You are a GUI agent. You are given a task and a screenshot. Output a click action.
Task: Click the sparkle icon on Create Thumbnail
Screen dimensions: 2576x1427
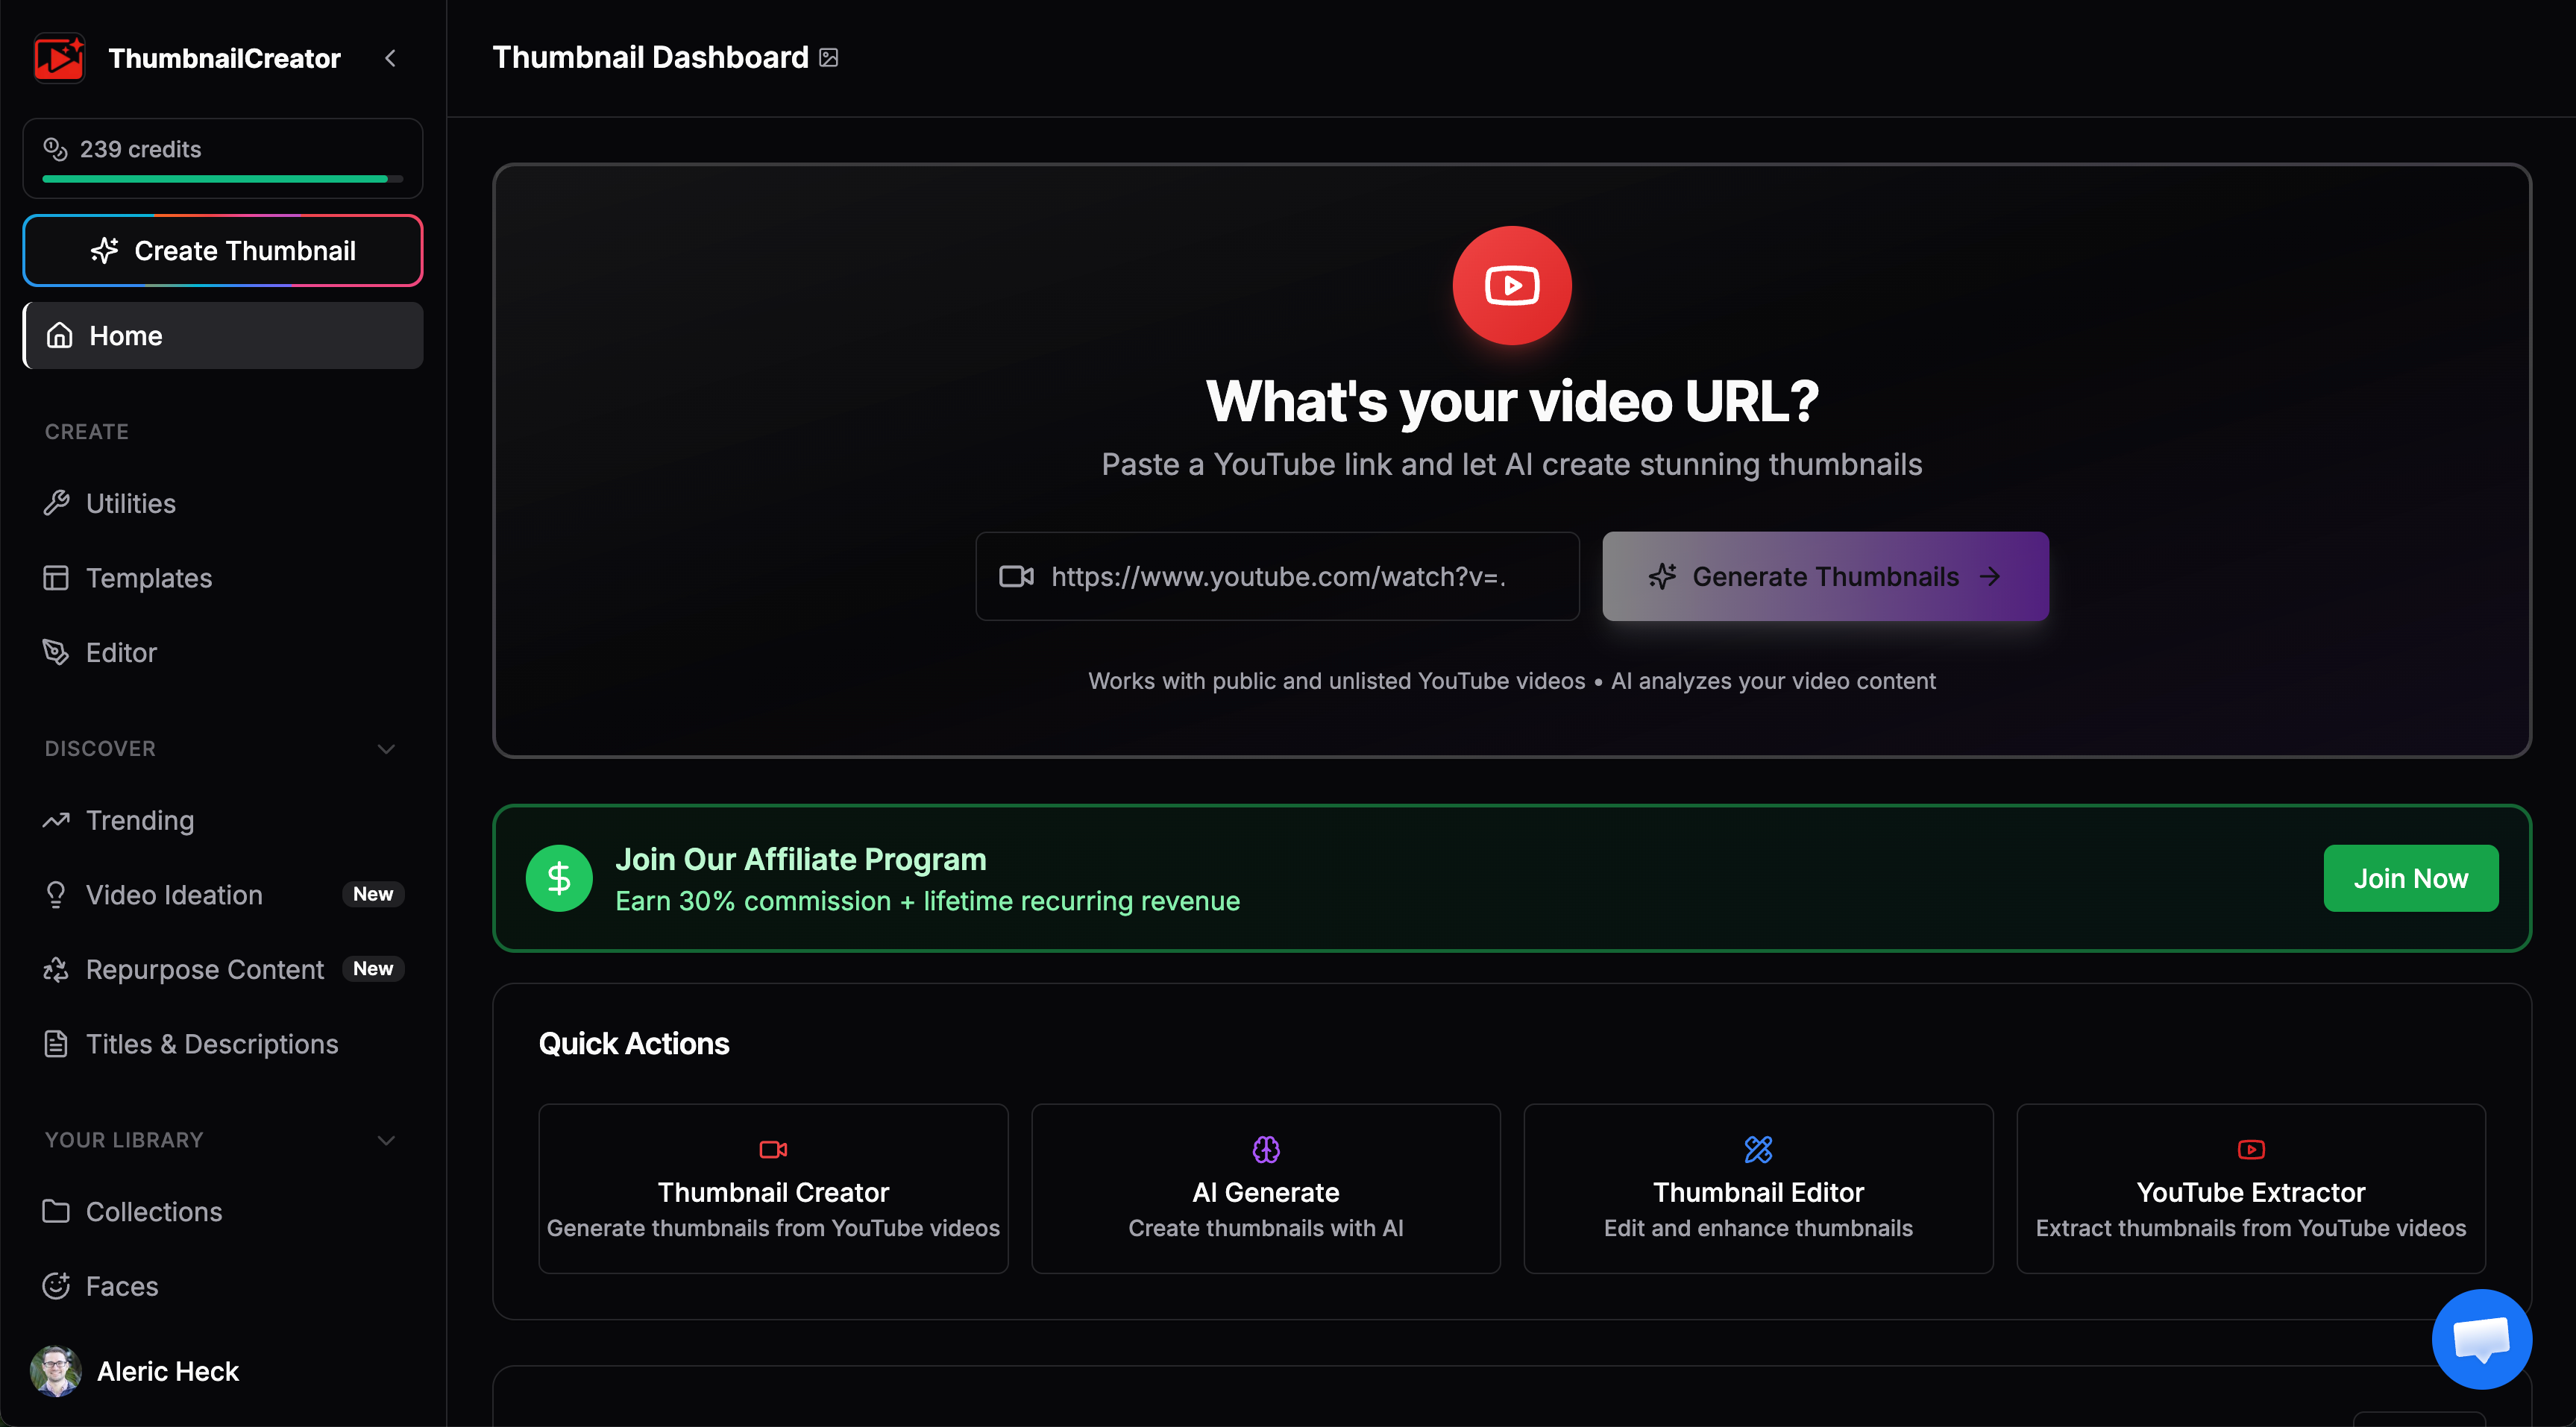(104, 251)
